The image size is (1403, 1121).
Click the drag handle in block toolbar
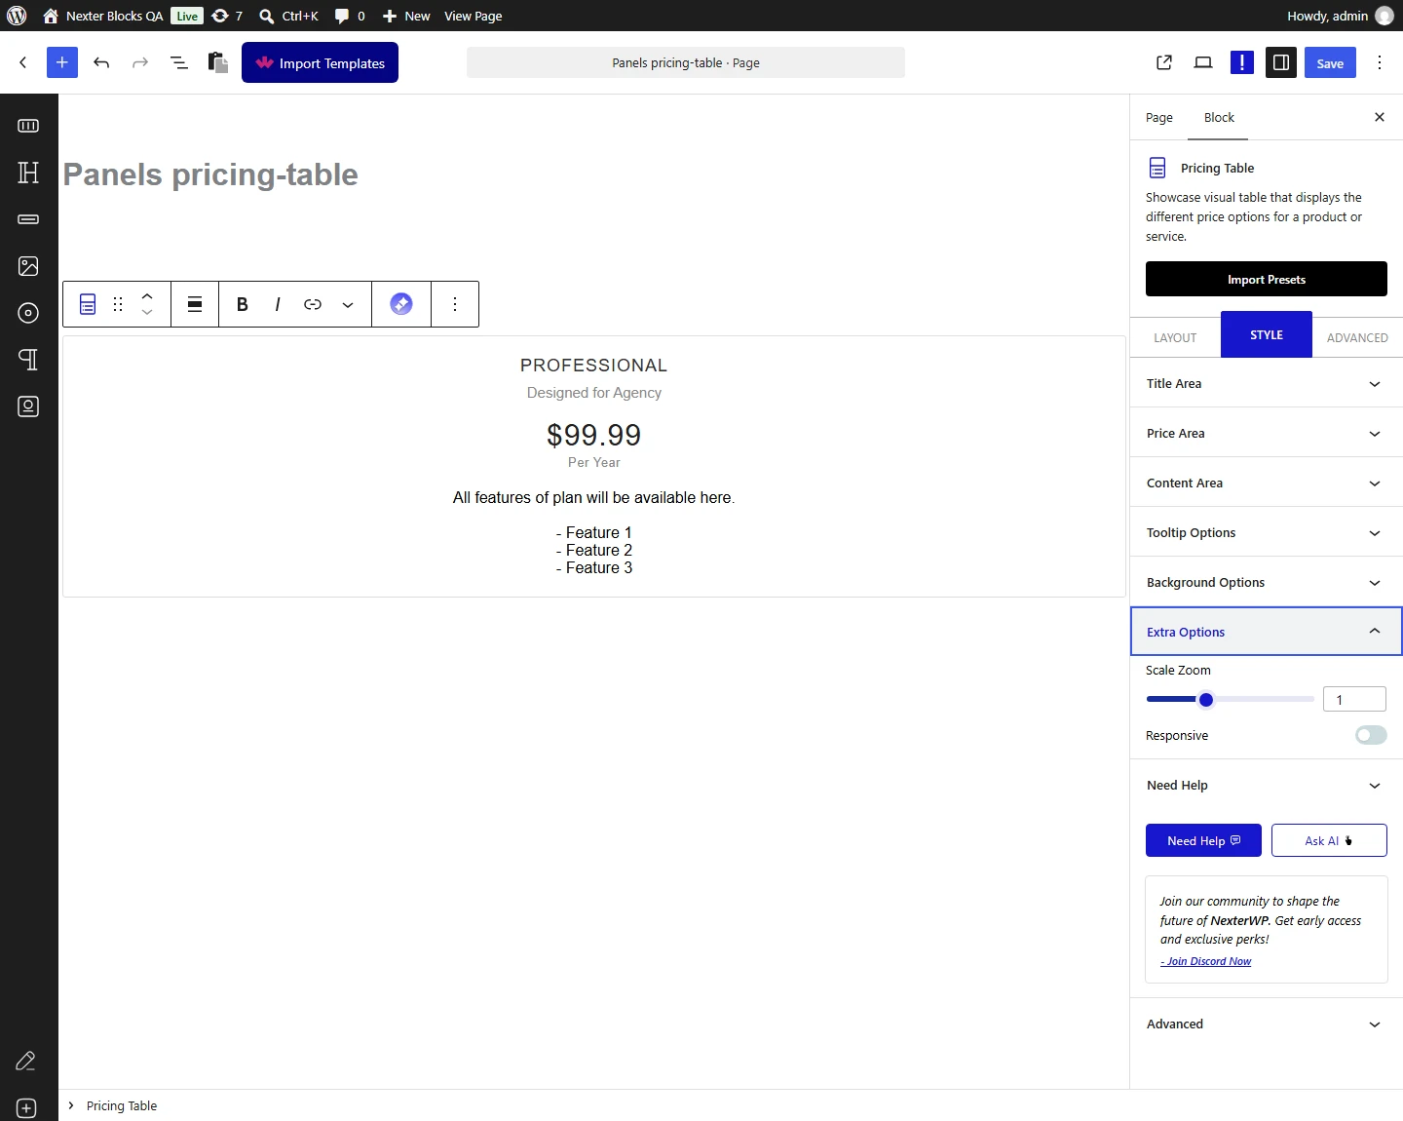(x=118, y=304)
